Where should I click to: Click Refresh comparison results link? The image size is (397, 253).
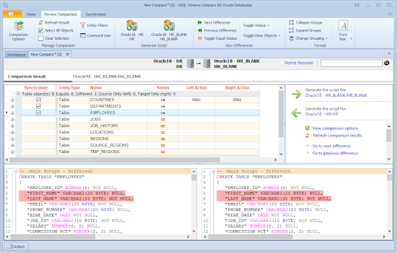(337, 135)
